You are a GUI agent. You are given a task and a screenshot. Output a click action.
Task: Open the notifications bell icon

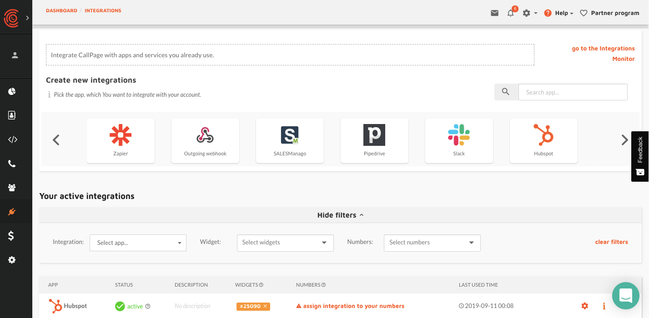[510, 13]
